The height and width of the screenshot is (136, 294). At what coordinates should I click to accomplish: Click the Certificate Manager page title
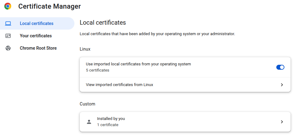(x=50, y=6)
